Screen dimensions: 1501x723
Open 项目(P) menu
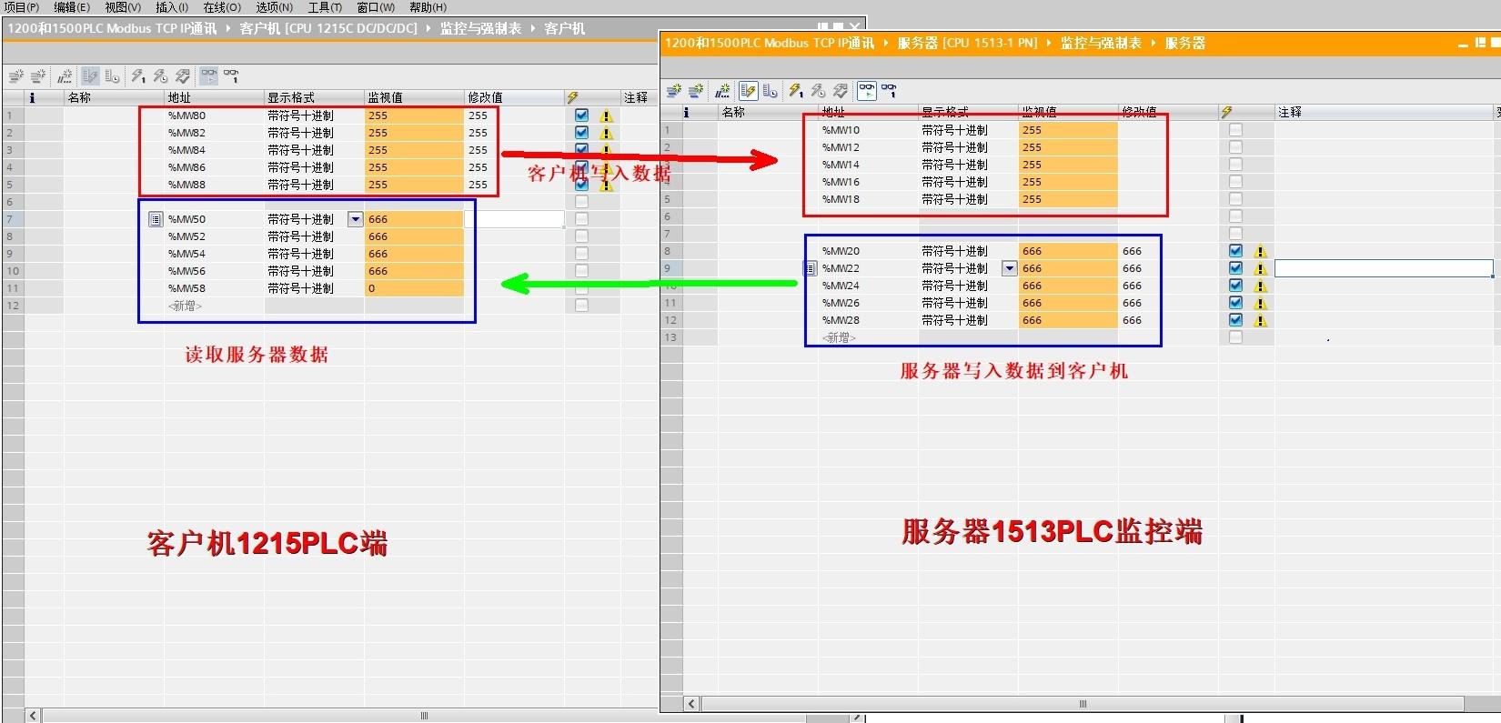click(22, 7)
